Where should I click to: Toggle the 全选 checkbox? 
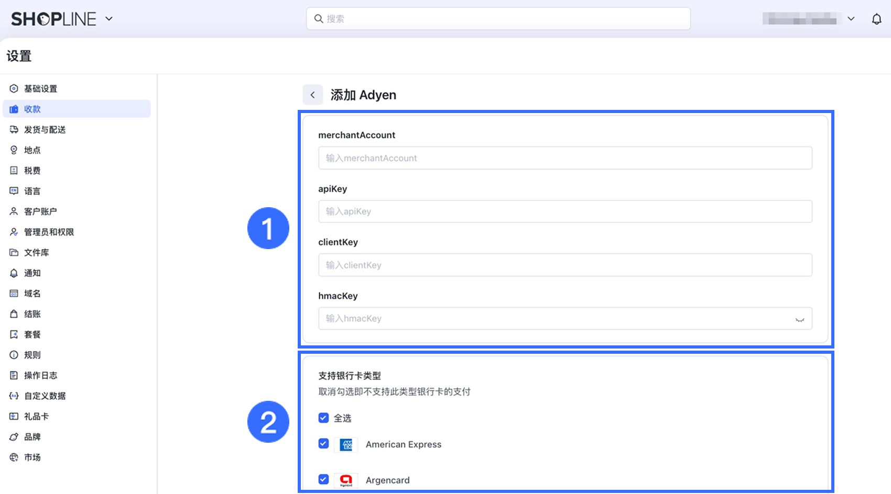point(323,418)
